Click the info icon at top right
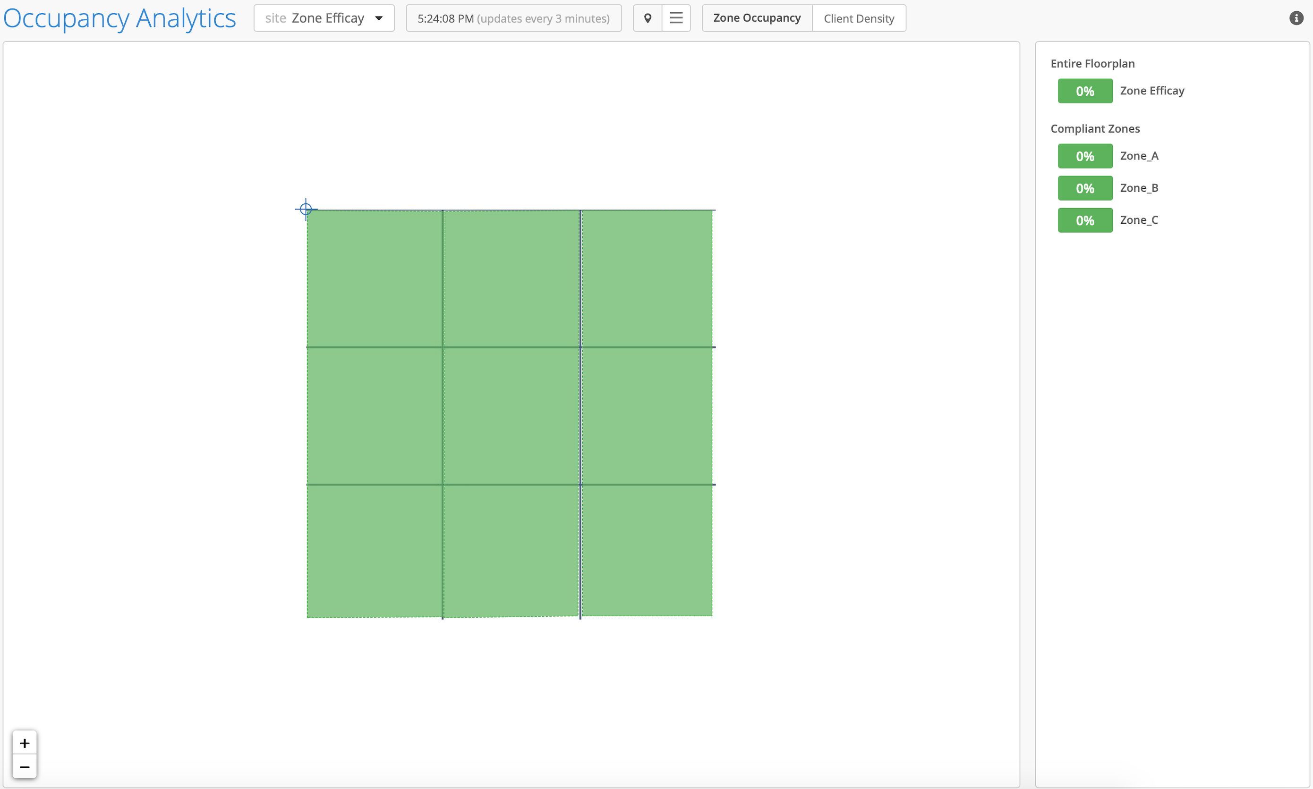The height and width of the screenshot is (789, 1313). coord(1296,18)
